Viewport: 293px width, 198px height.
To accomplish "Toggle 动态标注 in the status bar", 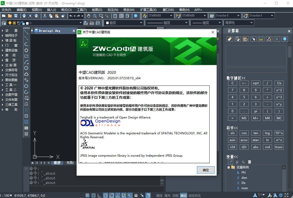I will 195,196.
